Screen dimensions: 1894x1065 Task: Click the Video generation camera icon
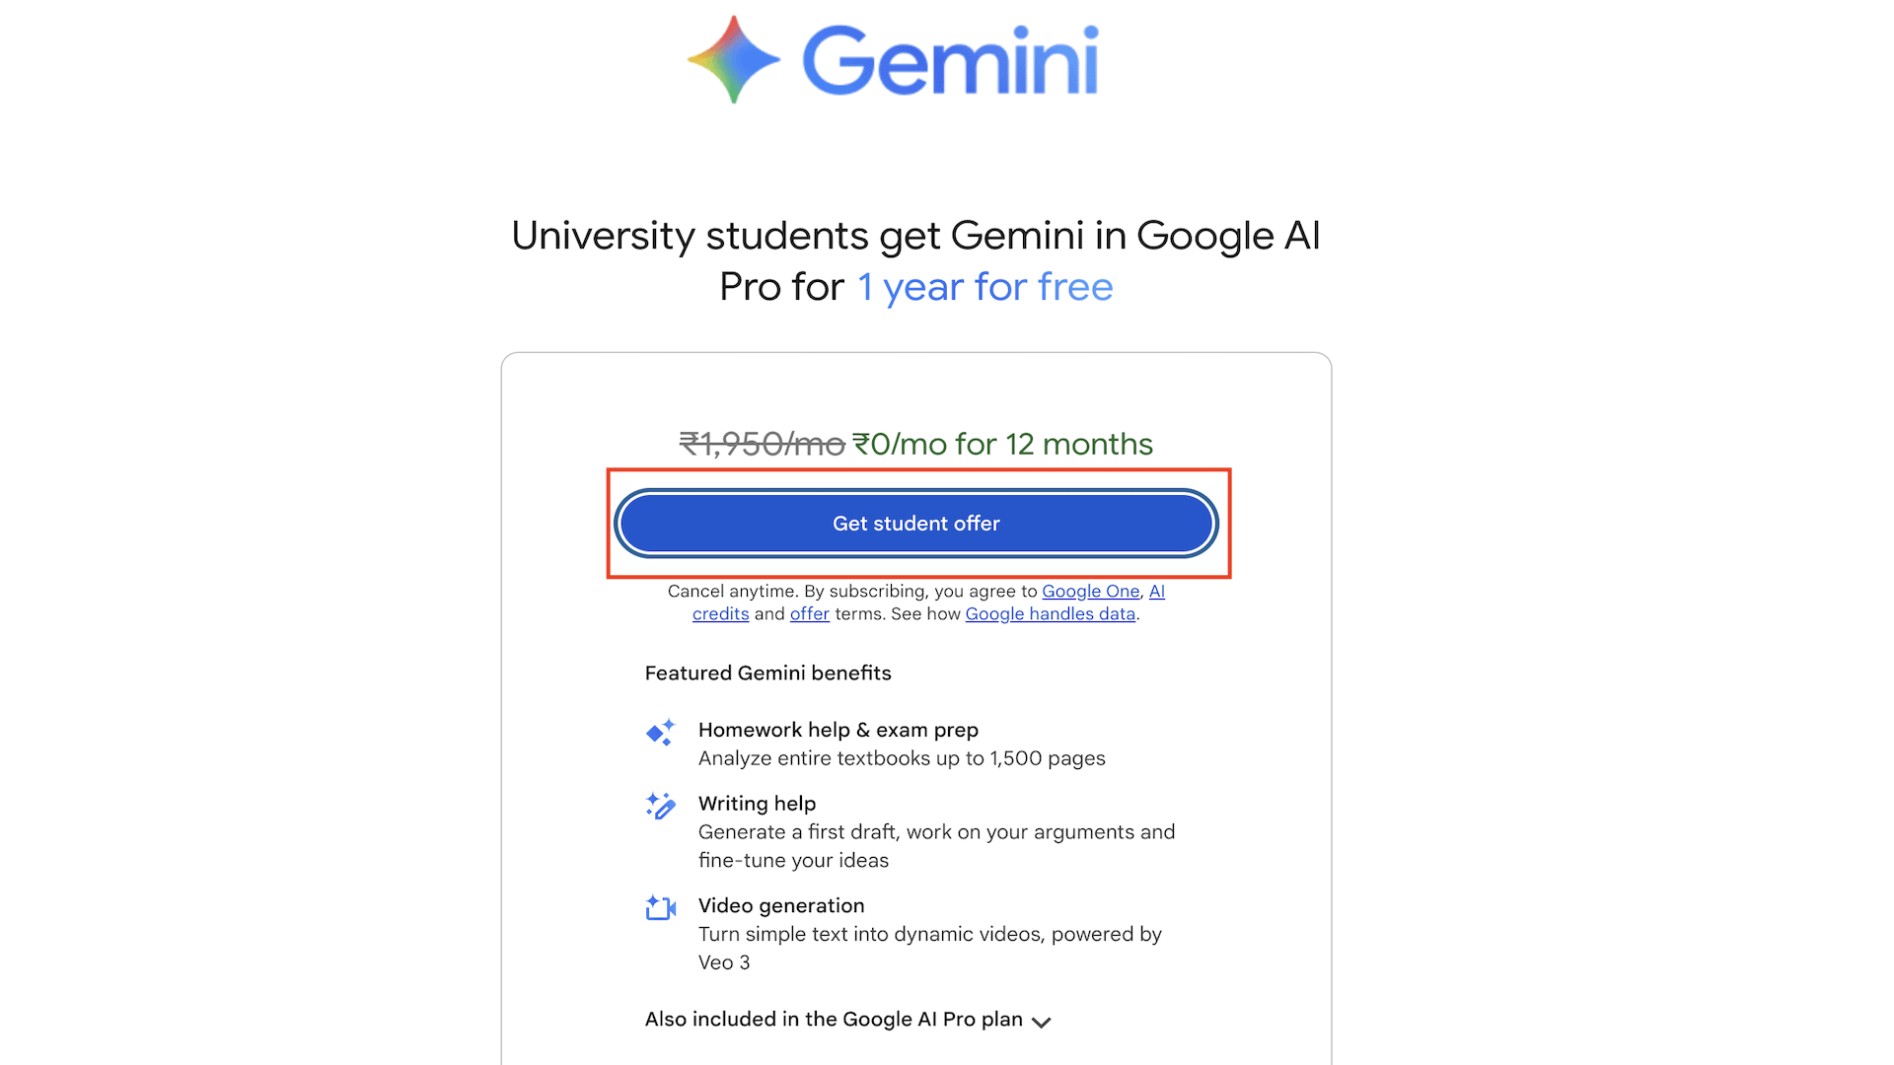tap(660, 907)
